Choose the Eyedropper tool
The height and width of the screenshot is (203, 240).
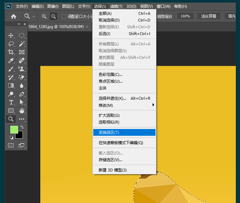[x=11, y=60]
